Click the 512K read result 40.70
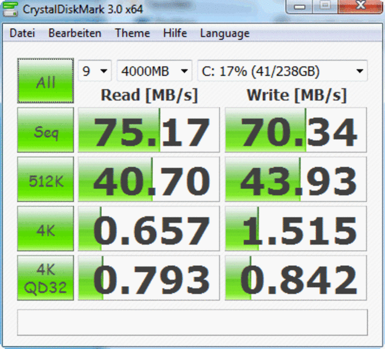Screen dimensions: 385x349 point(149,179)
